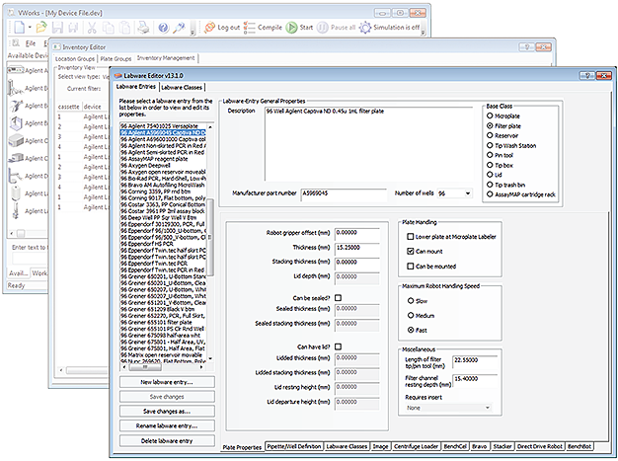Enable Lower plate at Microplate Labeler checkbox
The height and width of the screenshot is (461, 618).
[411, 236]
